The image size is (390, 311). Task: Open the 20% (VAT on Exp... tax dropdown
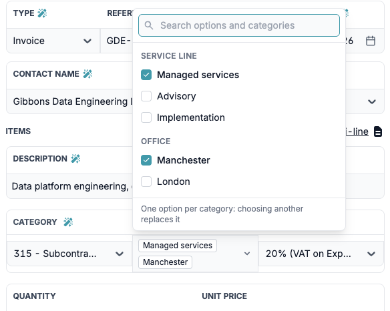[321, 254]
